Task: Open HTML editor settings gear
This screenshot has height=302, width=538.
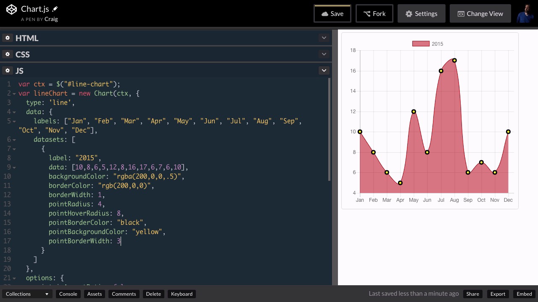Action: [8, 38]
